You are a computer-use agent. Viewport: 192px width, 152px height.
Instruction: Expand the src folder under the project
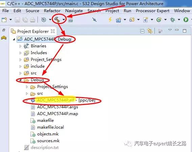coord(20,73)
